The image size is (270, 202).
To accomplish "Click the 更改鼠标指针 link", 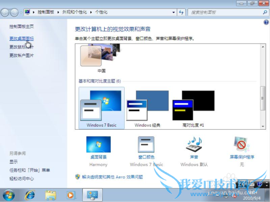I will coord(22,47).
